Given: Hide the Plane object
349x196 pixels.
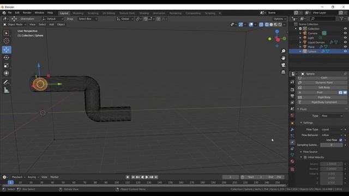Looking at the screenshot, I should point(345,47).
